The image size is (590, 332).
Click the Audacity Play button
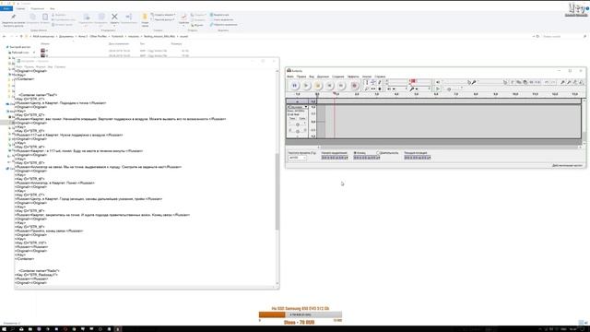(x=306, y=86)
